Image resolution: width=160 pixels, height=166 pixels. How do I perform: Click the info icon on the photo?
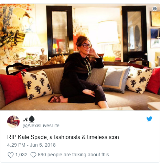(x=155, y=9)
